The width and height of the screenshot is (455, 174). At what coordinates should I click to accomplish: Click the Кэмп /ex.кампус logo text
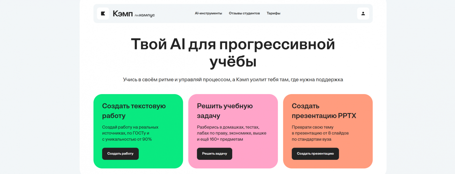point(133,14)
